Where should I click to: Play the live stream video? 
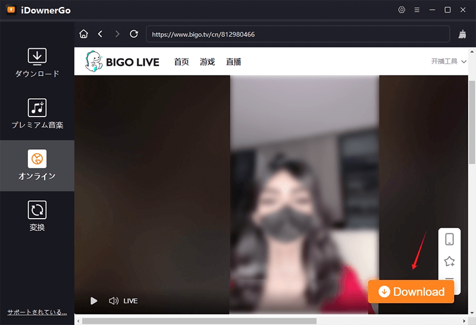tap(94, 301)
